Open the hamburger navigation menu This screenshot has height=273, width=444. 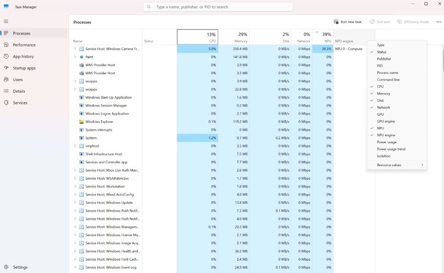click(6, 21)
